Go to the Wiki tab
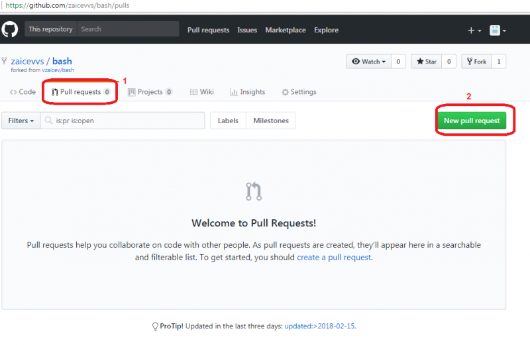This screenshot has width=530, height=345. 202,92
